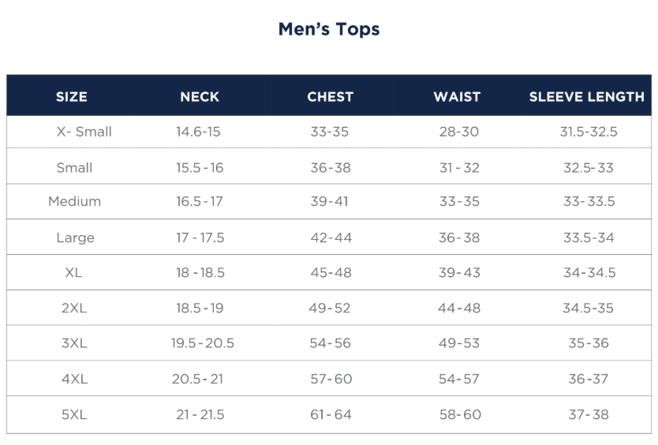Click the SLEEVE LENGTH column header
658x445 pixels.
coord(586,97)
